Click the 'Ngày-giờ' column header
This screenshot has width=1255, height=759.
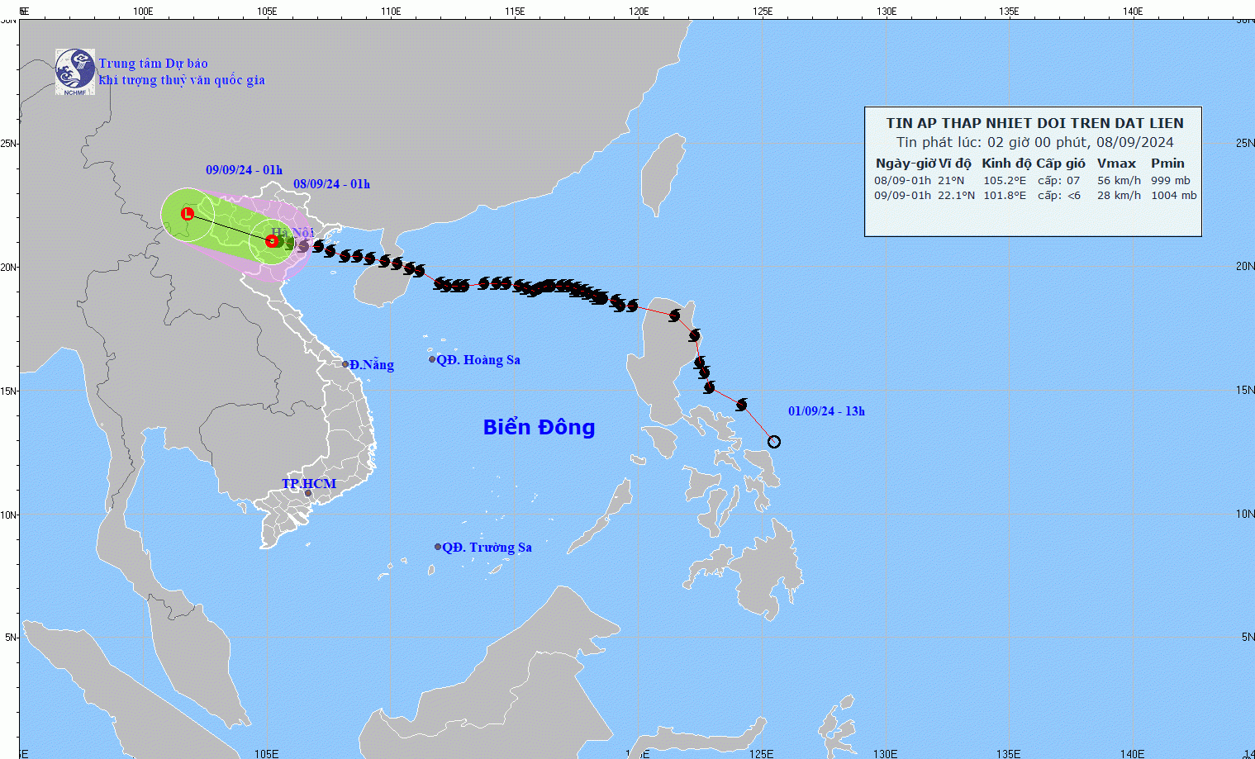[905, 164]
